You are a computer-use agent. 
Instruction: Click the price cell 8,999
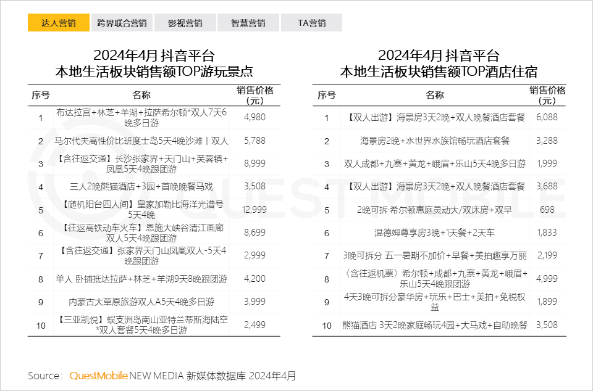pos(255,163)
